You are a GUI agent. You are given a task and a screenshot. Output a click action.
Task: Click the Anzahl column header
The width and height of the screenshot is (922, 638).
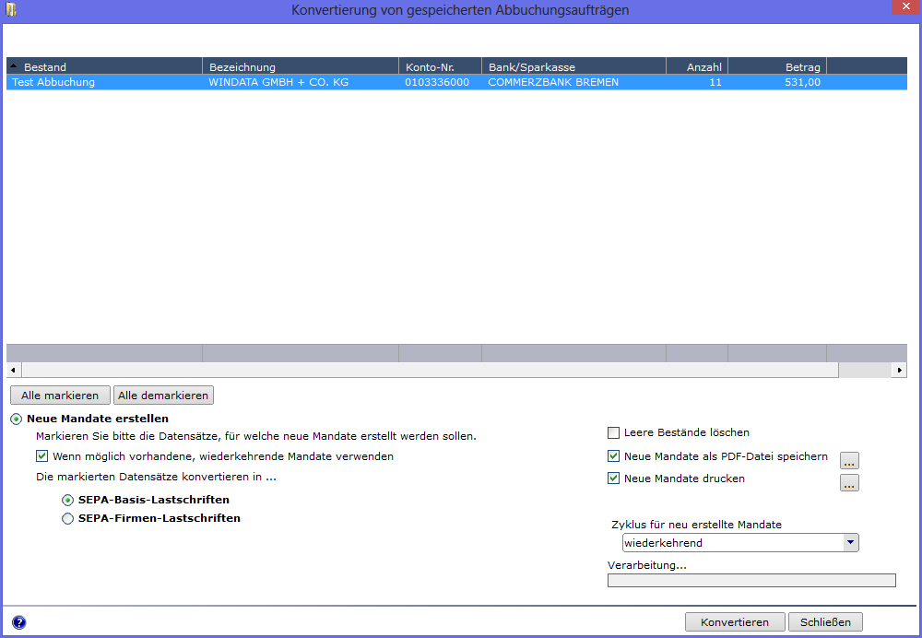pos(697,66)
